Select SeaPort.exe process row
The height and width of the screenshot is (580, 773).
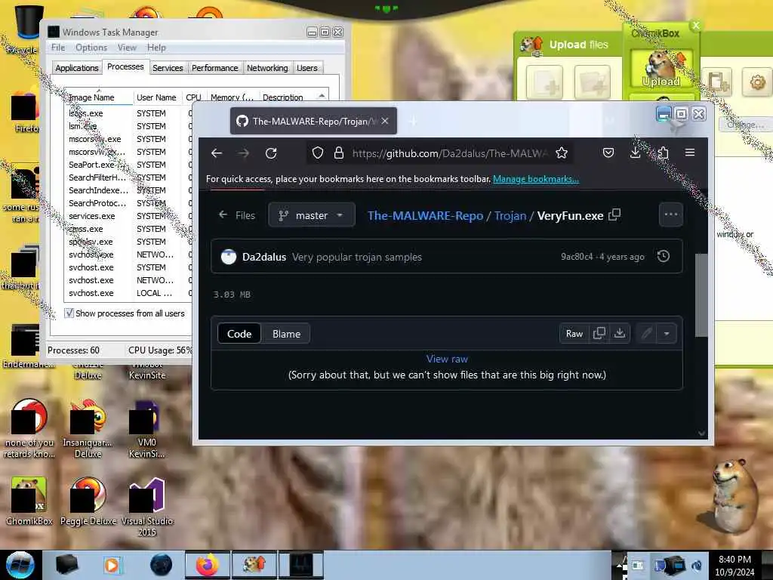click(128, 165)
